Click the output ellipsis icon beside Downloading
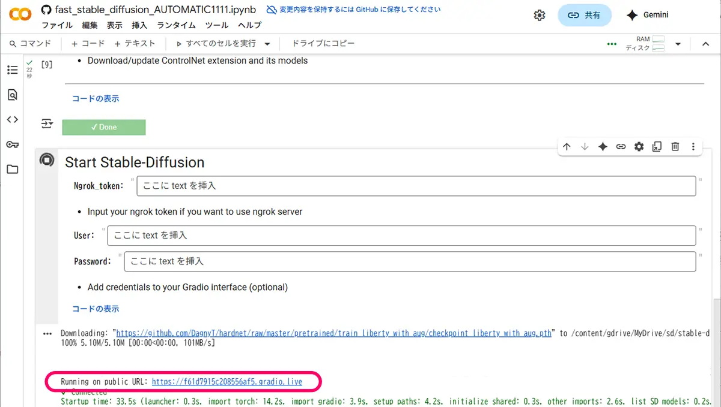 (x=47, y=334)
